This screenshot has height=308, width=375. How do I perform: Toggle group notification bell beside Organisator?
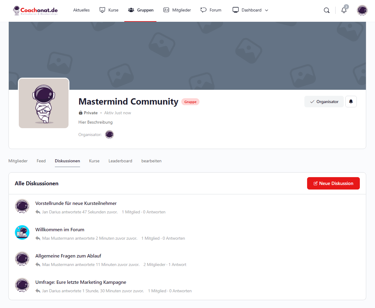[351, 102]
